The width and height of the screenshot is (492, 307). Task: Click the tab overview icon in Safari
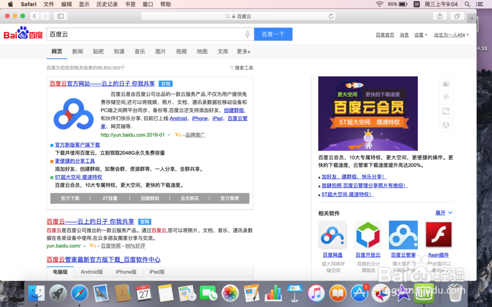click(x=457, y=16)
